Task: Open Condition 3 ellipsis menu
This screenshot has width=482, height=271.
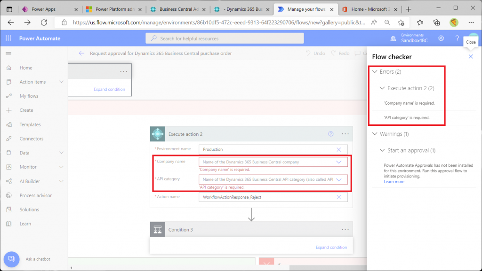Action: 345,230
